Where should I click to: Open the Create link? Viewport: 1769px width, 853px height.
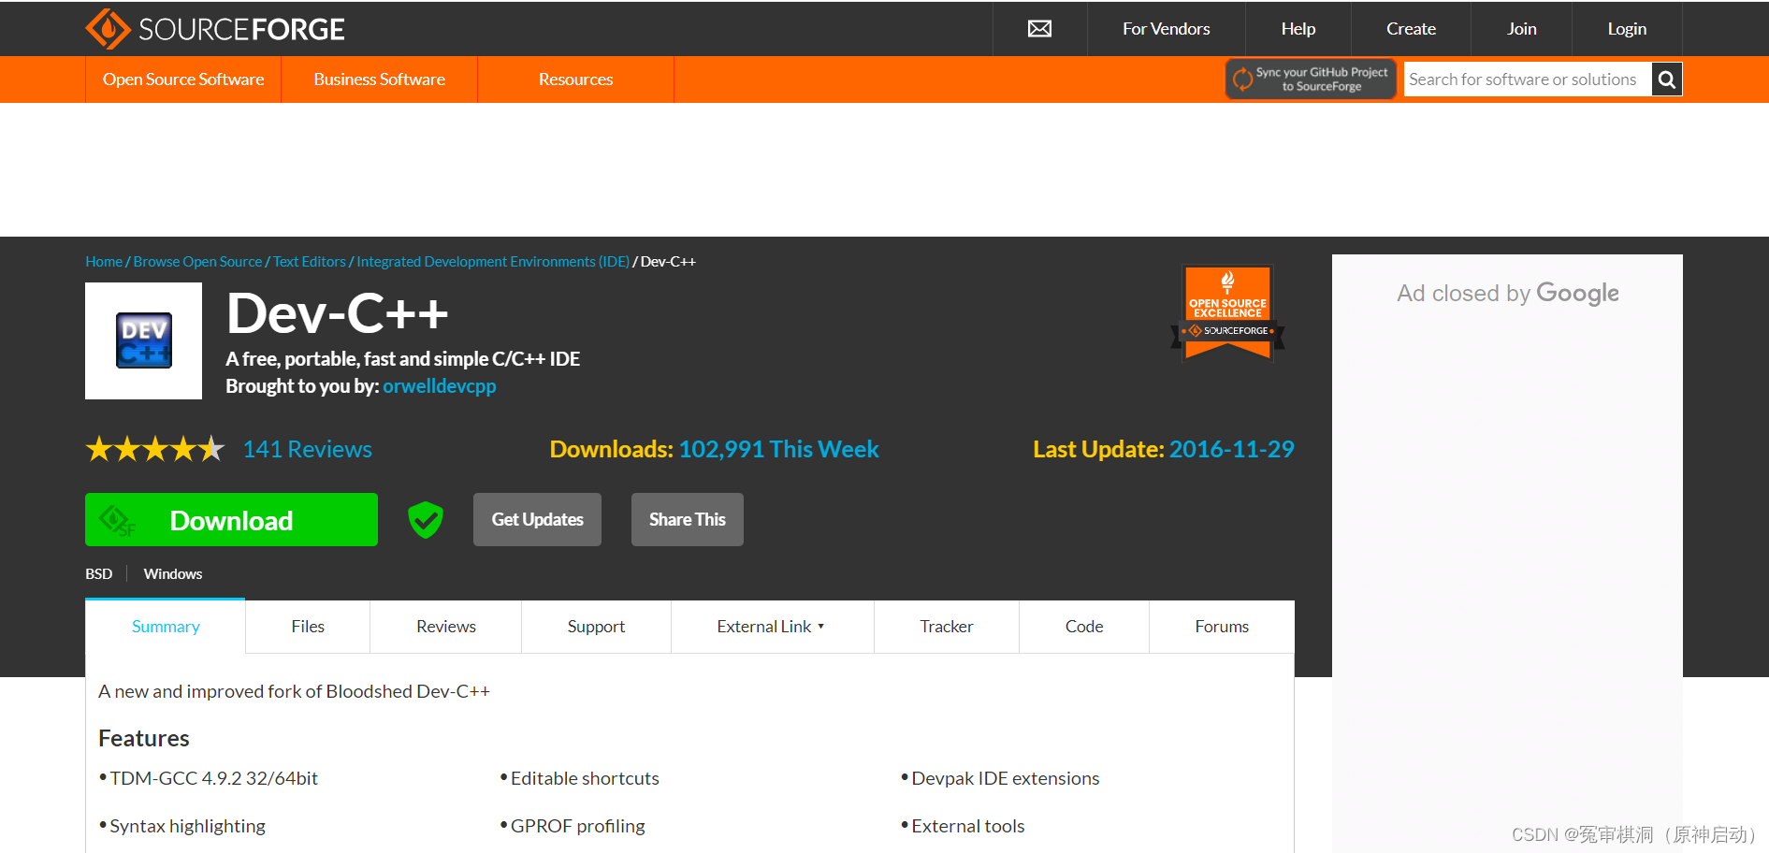coord(1411,29)
